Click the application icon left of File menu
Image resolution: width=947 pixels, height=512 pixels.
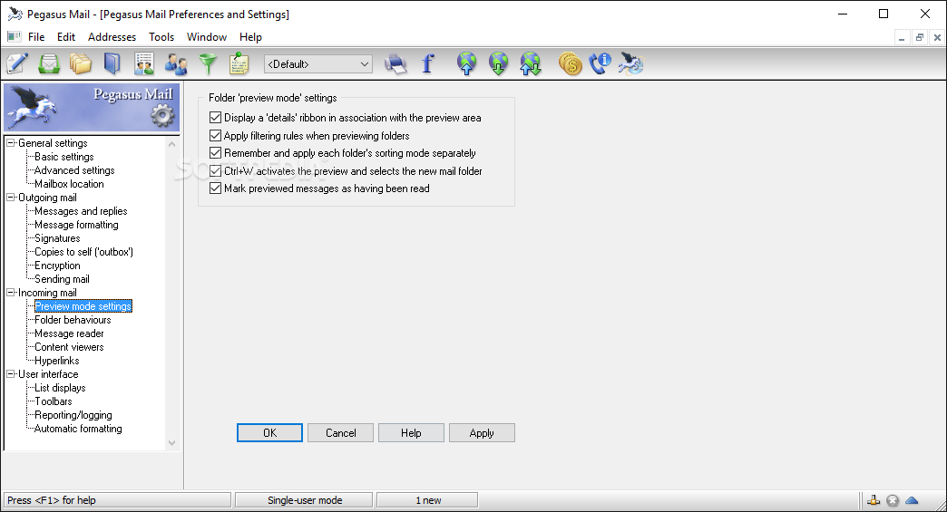14,37
